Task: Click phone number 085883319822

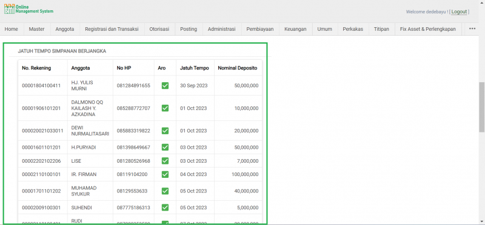Action: pyautogui.click(x=133, y=131)
